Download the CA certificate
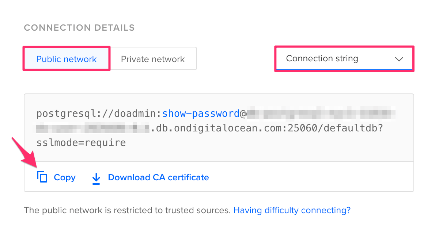435x238 pixels. 158,177
